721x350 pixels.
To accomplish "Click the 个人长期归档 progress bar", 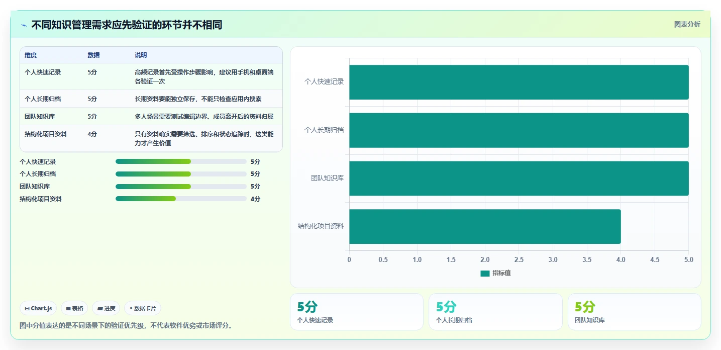I will (181, 174).
